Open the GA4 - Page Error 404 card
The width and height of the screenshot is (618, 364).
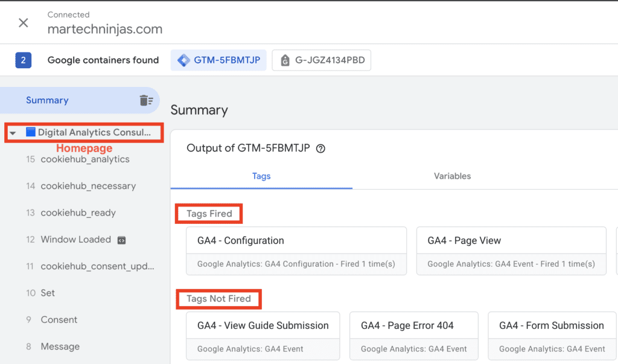pos(414,336)
